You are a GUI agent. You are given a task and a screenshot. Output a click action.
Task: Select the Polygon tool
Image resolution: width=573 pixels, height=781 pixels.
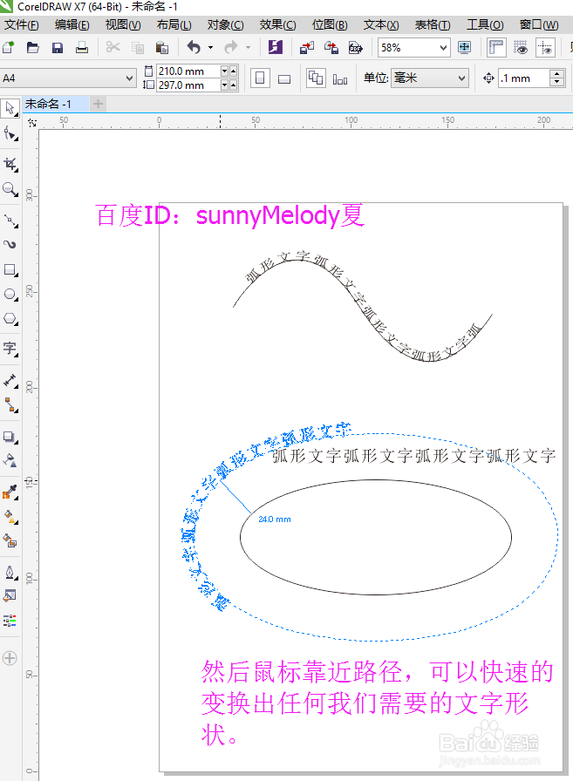[10, 319]
